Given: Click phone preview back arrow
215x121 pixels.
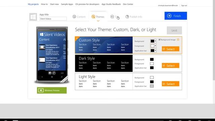Looking at the screenshot, I should click(42, 77).
